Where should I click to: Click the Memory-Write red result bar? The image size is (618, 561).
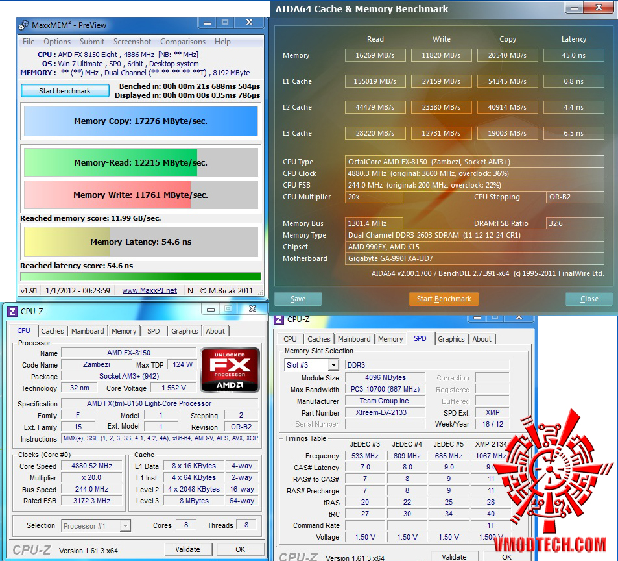[141, 195]
